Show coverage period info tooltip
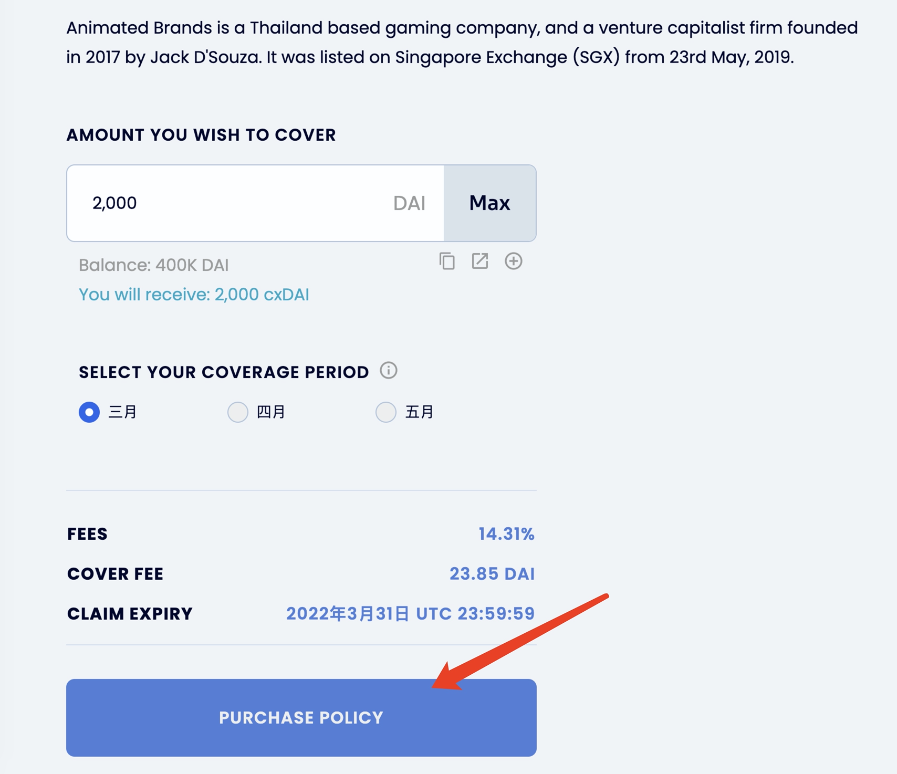The image size is (897, 774). (x=389, y=371)
